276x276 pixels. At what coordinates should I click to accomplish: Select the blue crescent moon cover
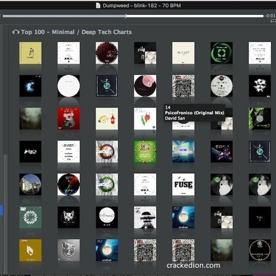pyautogui.click(x=30, y=86)
